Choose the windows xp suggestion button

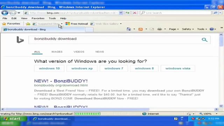tap(82, 69)
